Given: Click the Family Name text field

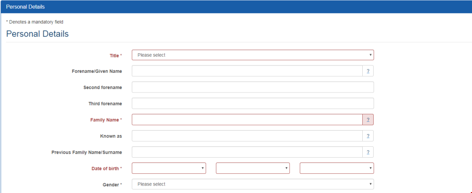Looking at the screenshot, I should pos(247,120).
